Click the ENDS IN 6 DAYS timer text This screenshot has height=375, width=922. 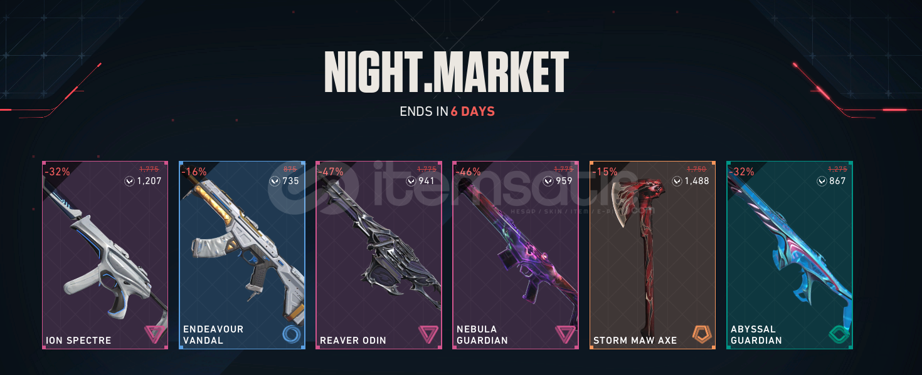[447, 112]
